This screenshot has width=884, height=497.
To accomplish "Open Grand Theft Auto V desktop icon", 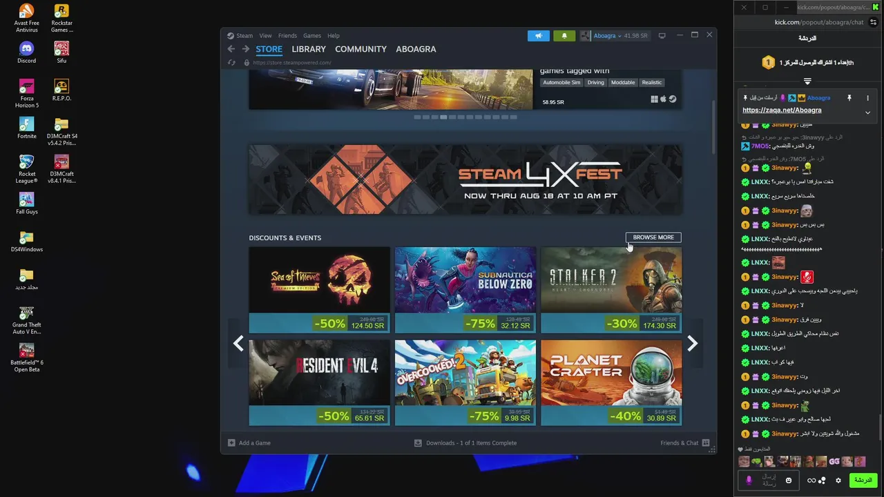I will [26, 320].
